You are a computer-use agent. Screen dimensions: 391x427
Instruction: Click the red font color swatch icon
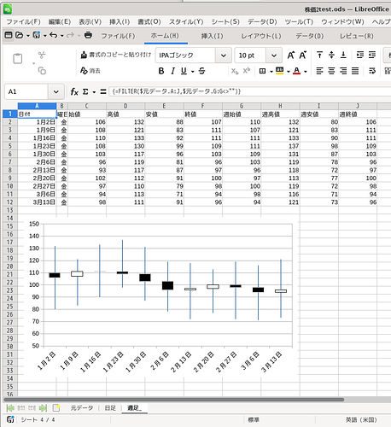pos(296,71)
